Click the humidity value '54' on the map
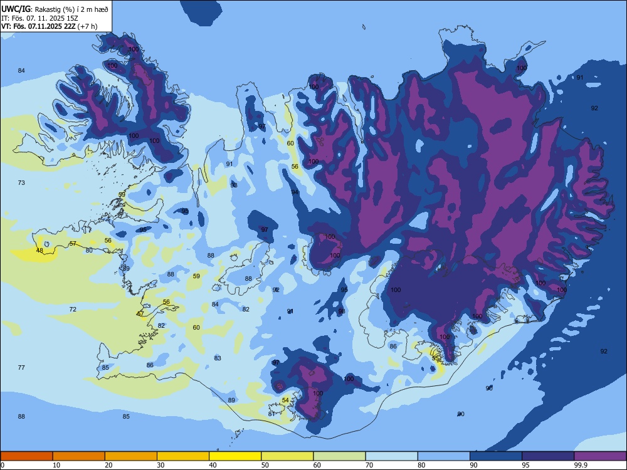The image size is (627, 470). click(285, 400)
